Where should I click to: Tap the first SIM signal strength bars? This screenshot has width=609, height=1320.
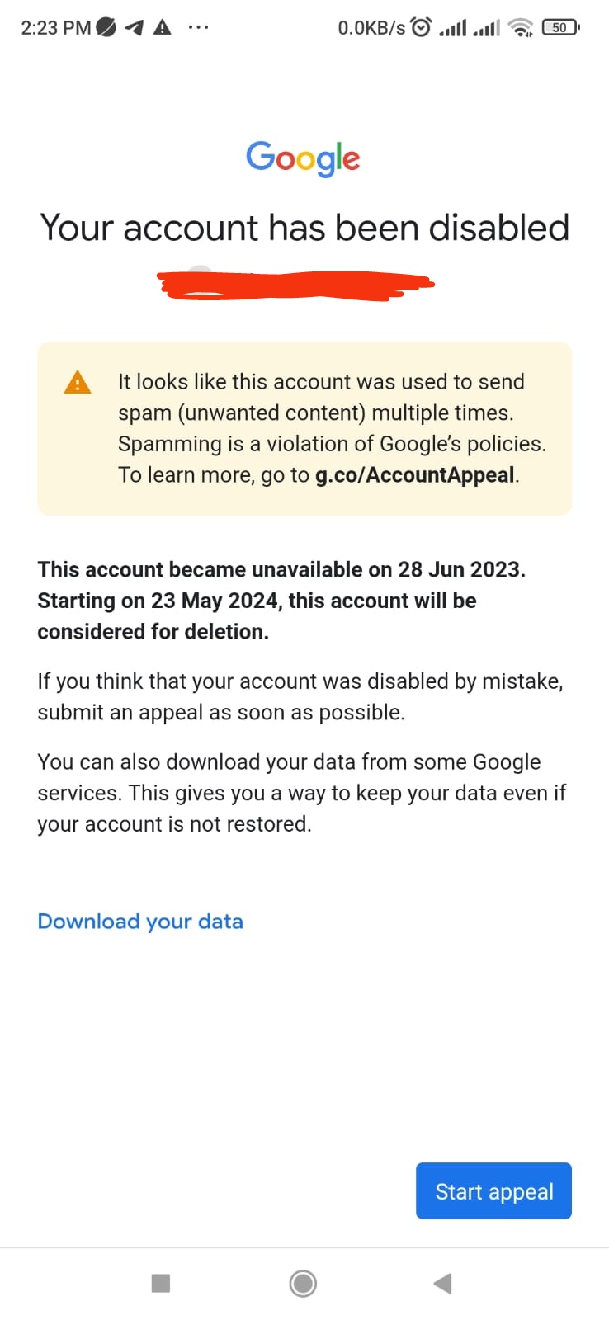452,29
